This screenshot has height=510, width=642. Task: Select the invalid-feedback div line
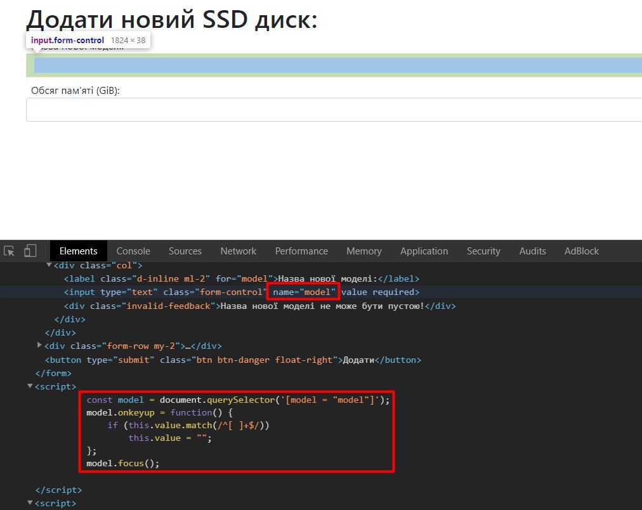(259, 306)
